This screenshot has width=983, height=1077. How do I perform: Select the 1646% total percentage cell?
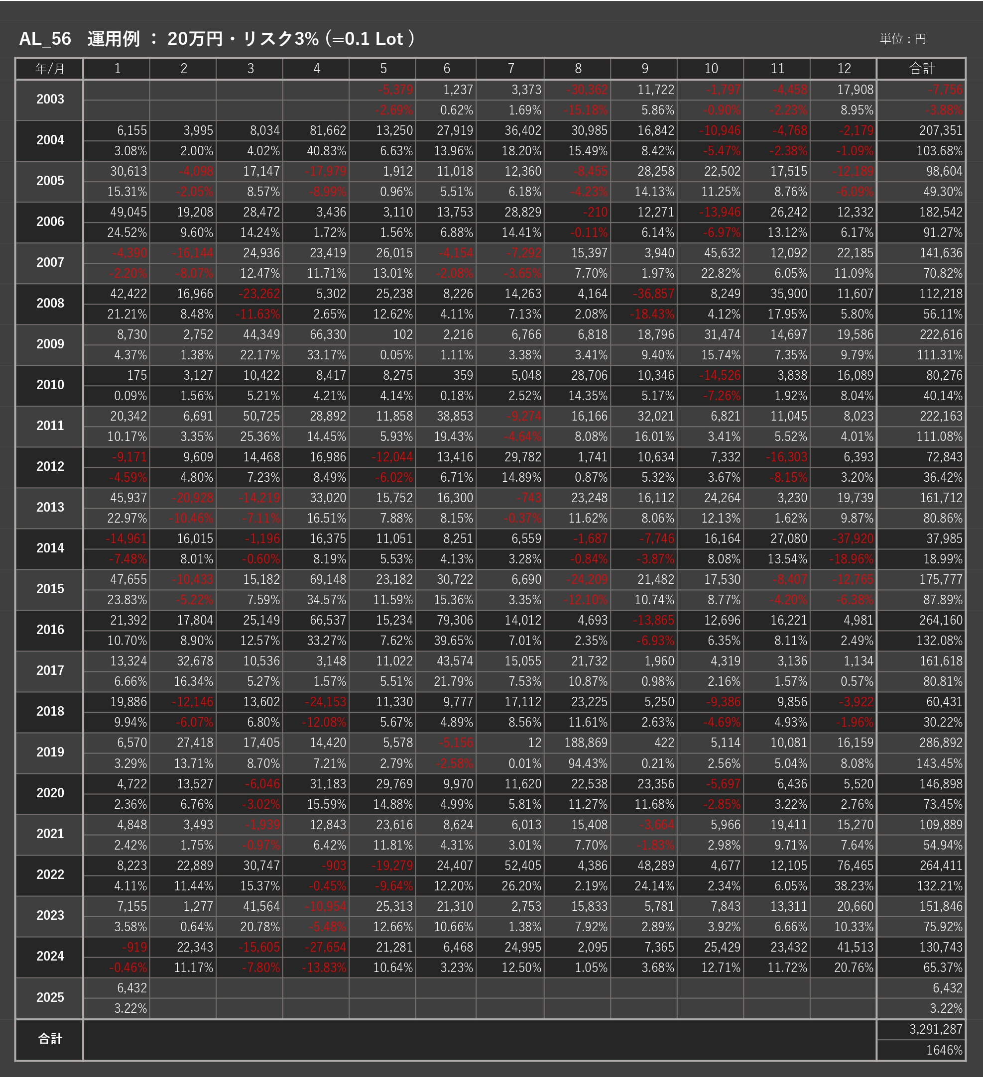click(x=944, y=1050)
